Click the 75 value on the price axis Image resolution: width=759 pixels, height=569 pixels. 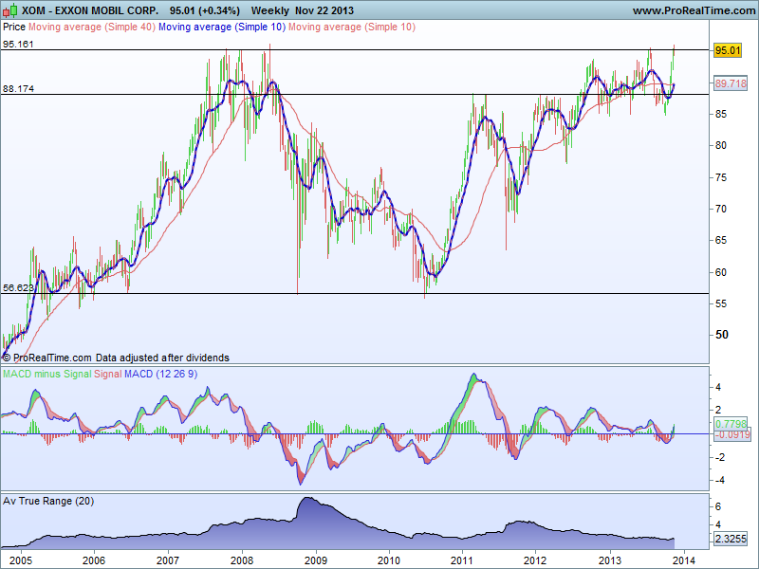coord(720,177)
